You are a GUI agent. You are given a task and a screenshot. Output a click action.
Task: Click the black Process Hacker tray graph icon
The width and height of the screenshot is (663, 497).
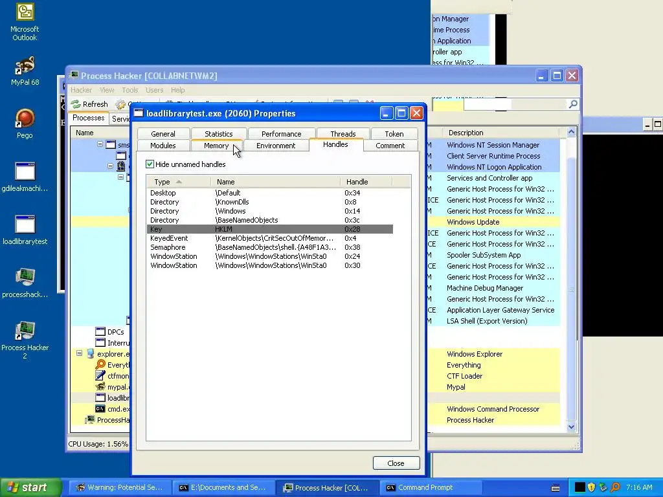pyautogui.click(x=579, y=487)
